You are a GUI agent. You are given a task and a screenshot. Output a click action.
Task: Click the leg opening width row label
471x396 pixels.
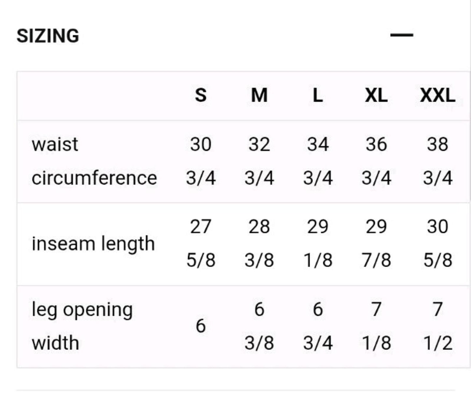click(82, 326)
